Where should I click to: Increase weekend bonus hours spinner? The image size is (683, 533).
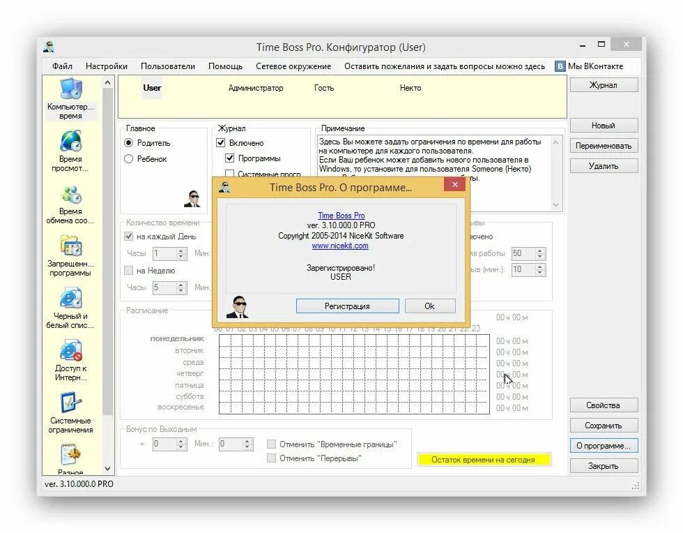[181, 441]
